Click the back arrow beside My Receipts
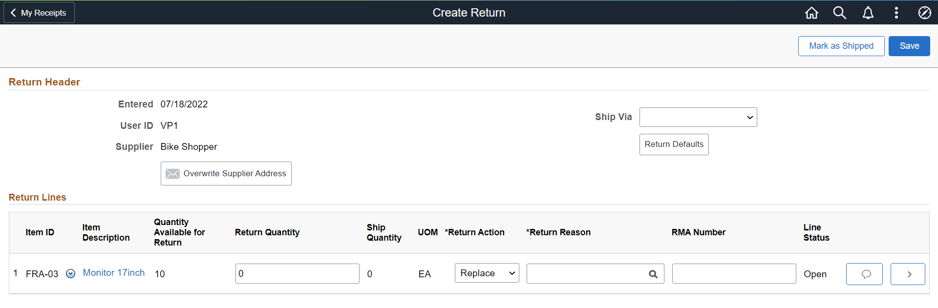Image resolution: width=938 pixels, height=308 pixels. [x=13, y=12]
